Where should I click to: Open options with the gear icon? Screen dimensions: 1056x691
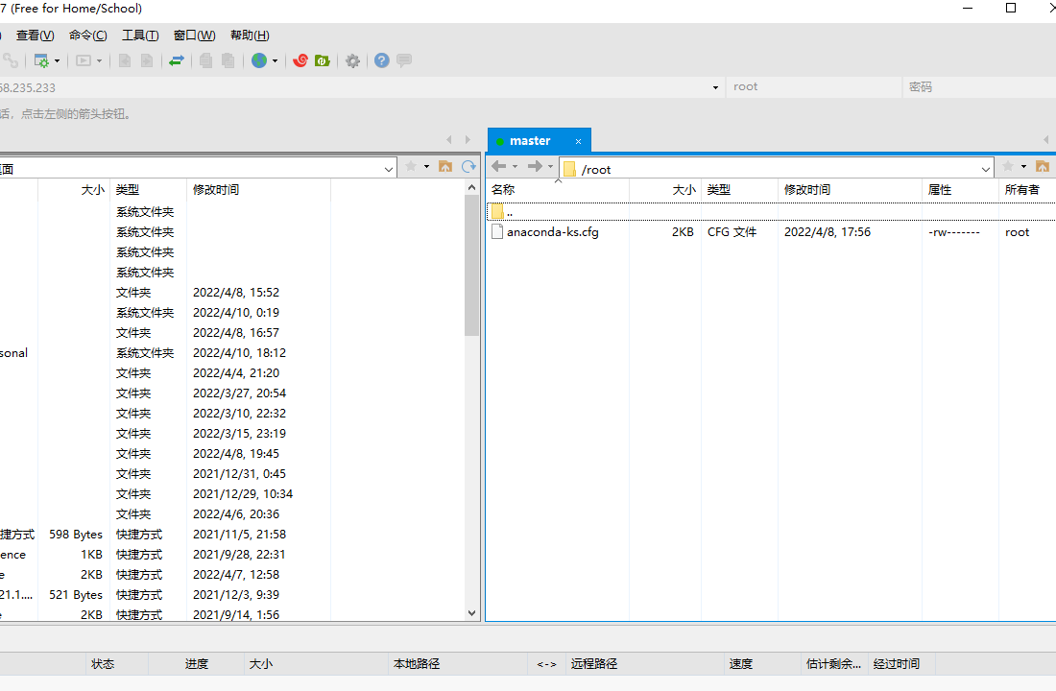pos(353,61)
